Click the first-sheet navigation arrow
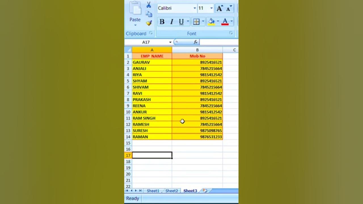The image size is (363, 204). [127, 191]
